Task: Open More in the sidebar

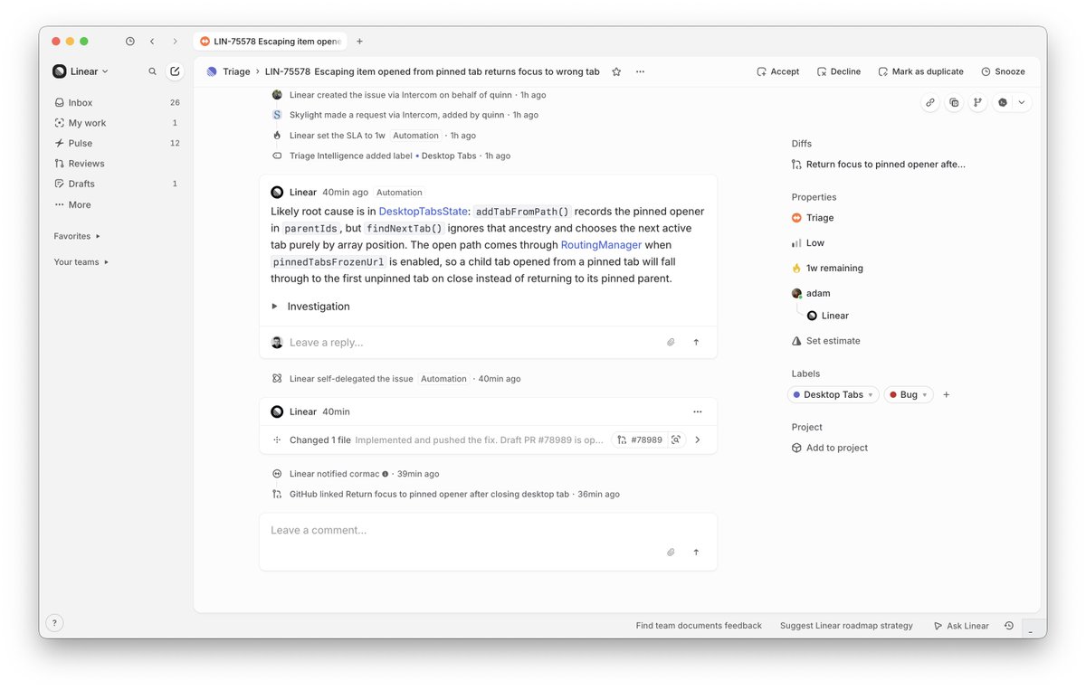Action: point(117,205)
